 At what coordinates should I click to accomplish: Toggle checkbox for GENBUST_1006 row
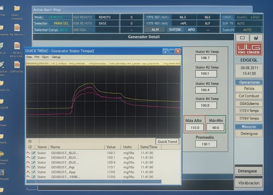point(34,177)
